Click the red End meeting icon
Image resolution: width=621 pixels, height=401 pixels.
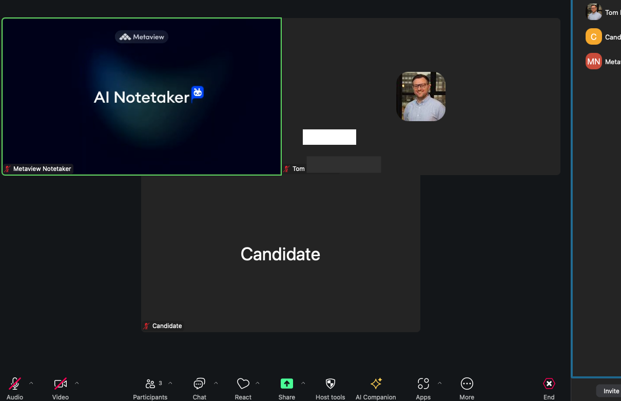pyautogui.click(x=549, y=384)
